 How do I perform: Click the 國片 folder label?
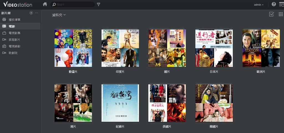(x=167, y=72)
